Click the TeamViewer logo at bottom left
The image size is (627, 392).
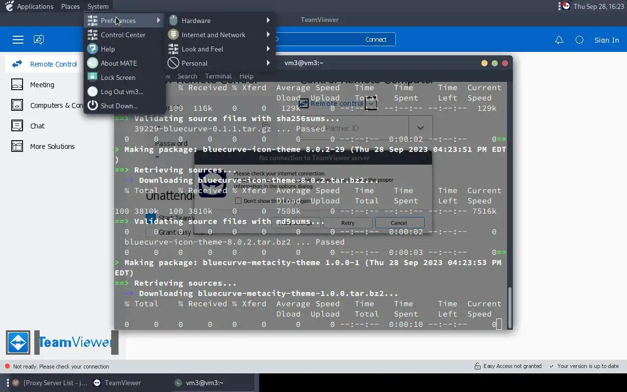[x=62, y=342]
